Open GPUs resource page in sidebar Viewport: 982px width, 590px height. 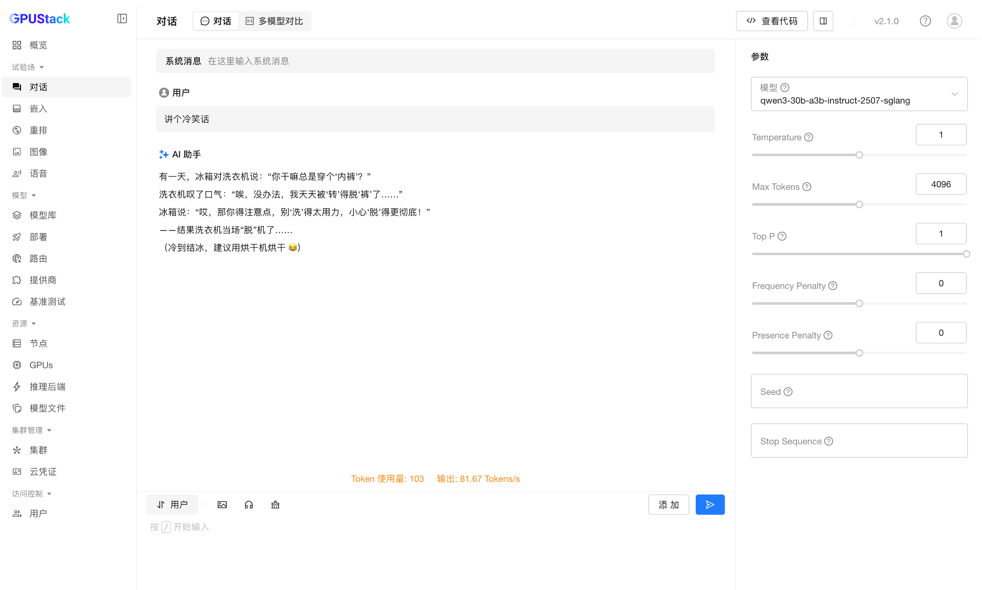[x=41, y=364]
